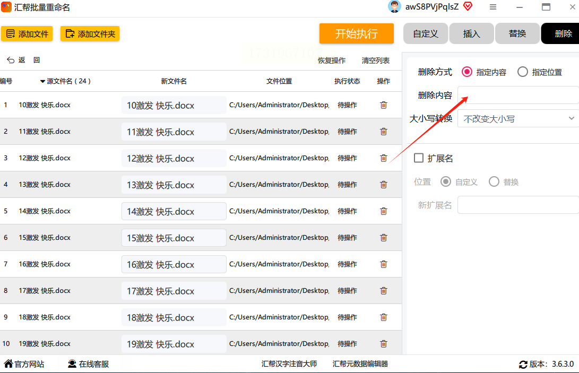
Task: Choose 替换 extension position option
Action: click(494, 181)
